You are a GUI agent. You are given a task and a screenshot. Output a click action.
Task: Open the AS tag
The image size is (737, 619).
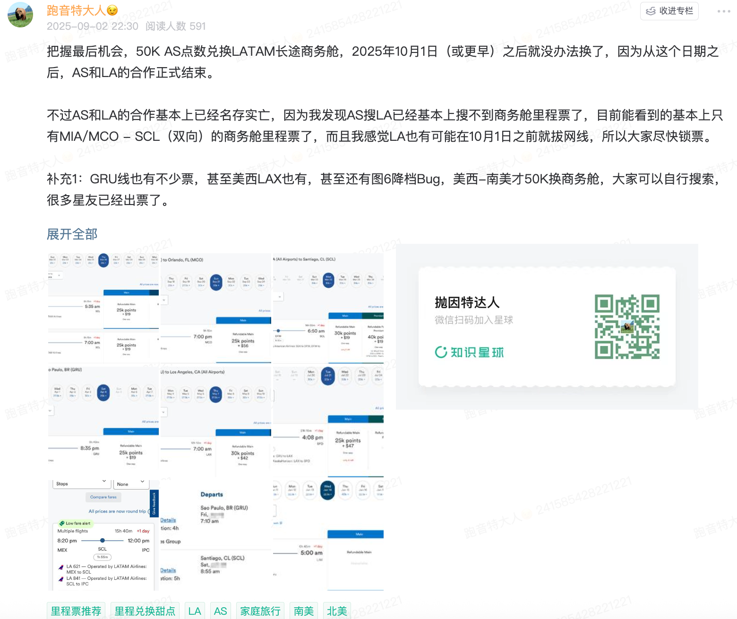tap(221, 611)
